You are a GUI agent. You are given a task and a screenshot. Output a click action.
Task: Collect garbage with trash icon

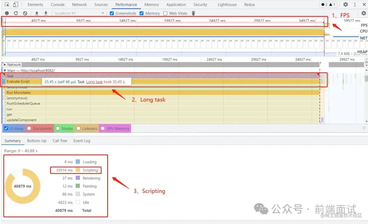click(194, 13)
